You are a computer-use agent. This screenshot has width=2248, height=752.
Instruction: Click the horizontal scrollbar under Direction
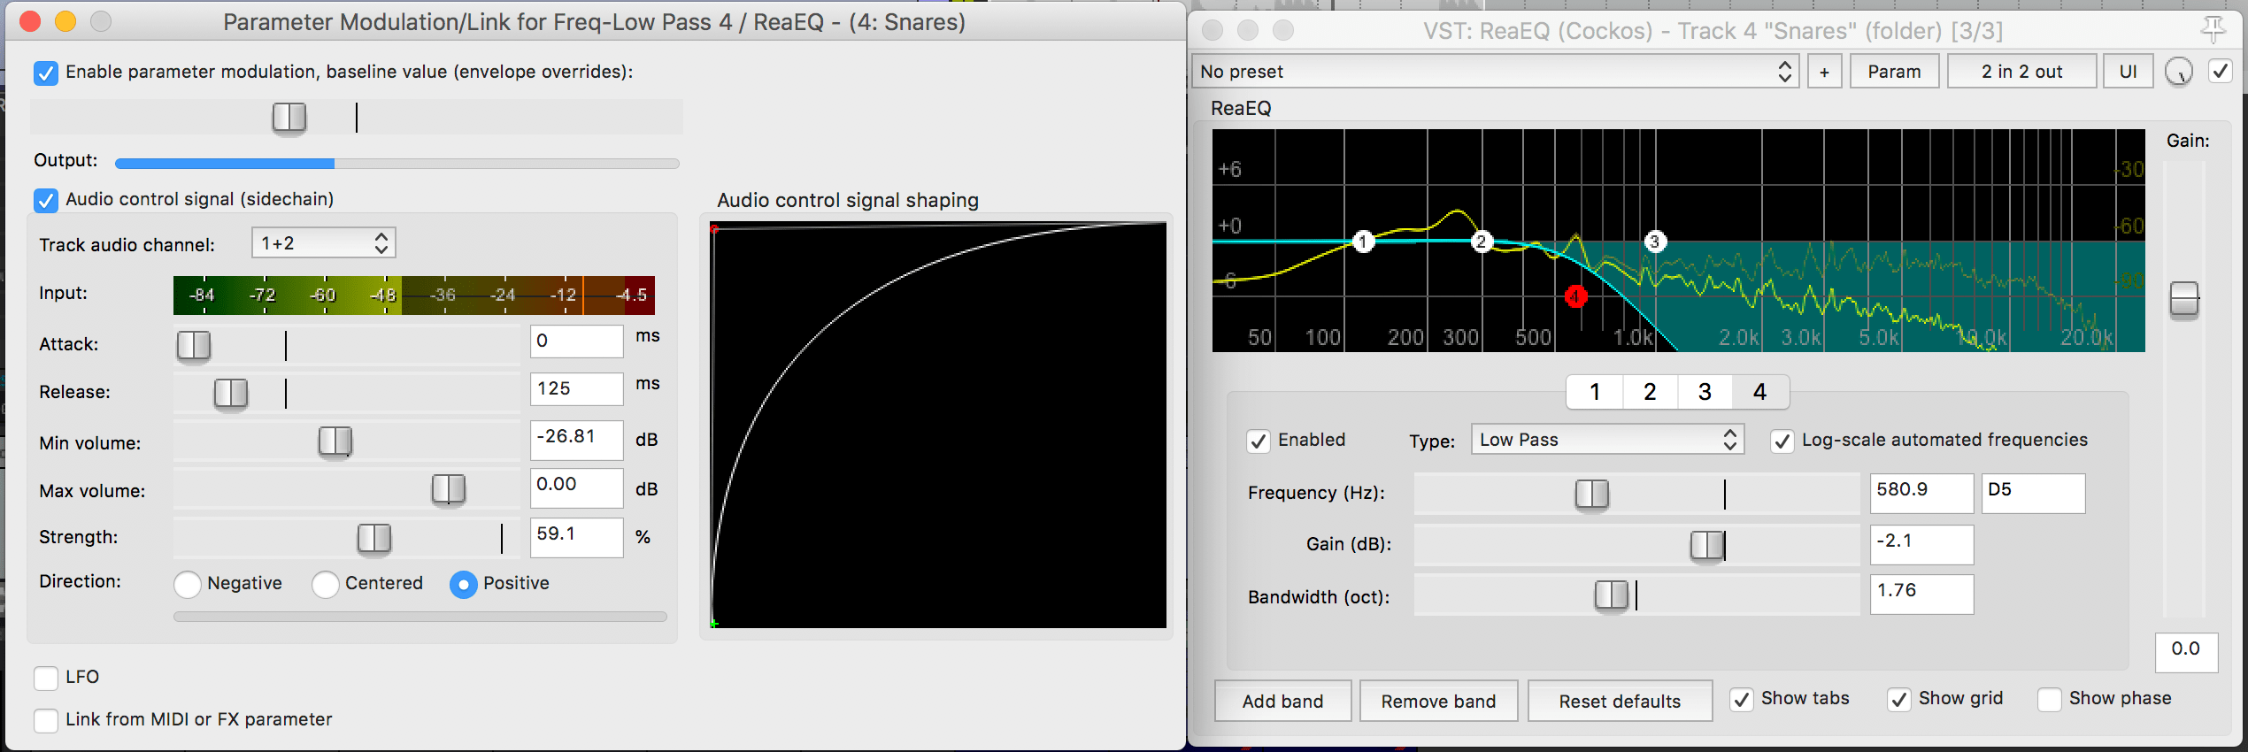[x=420, y=617]
